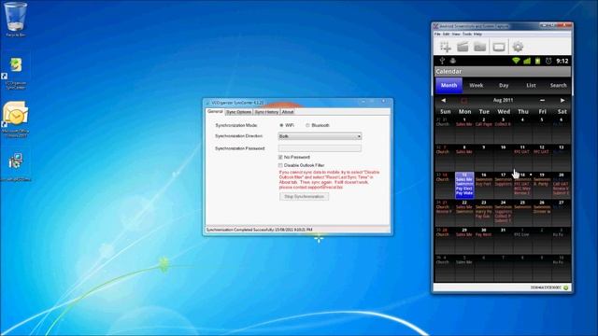Click the minus icon right of Aug 2011

(x=542, y=100)
